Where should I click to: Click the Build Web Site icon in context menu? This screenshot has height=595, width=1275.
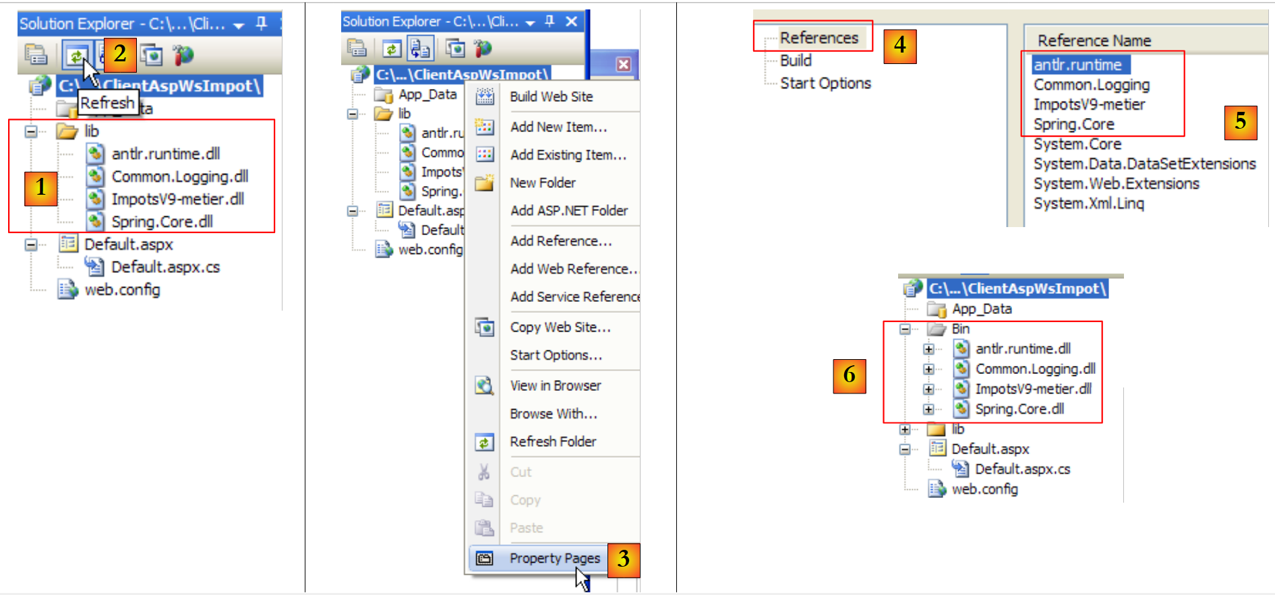point(484,97)
